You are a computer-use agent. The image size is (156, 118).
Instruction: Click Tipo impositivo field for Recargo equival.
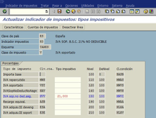pos(68,102)
